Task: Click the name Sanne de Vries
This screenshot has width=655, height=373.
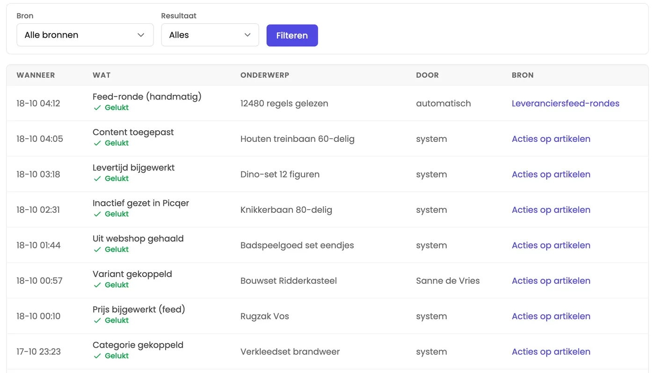Action: tap(448, 281)
